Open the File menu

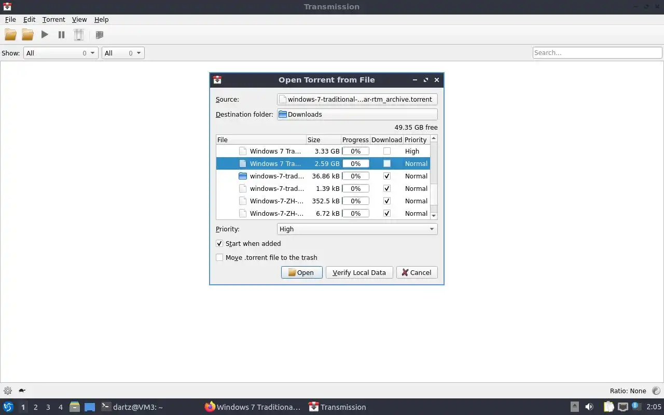pos(10,19)
